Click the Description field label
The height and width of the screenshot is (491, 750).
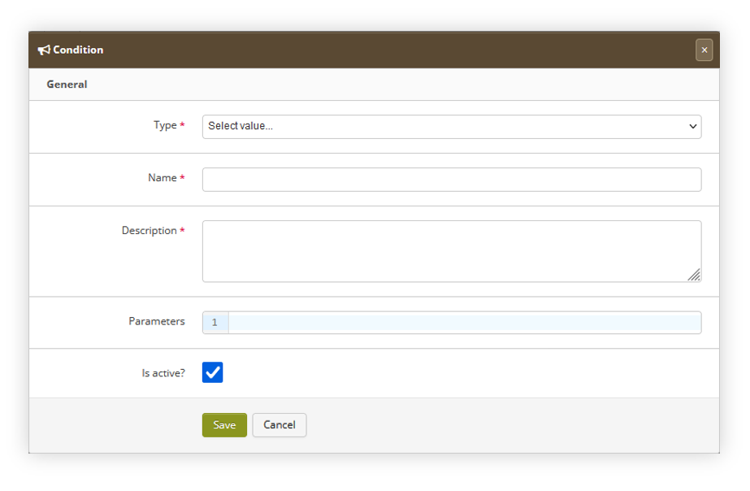pyautogui.click(x=150, y=231)
